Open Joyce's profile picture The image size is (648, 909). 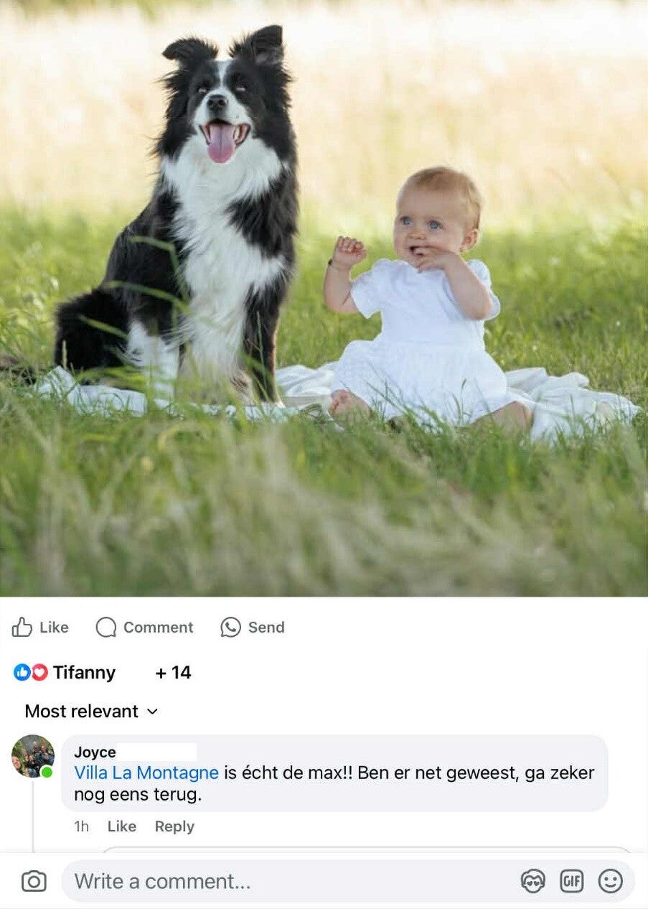[33, 756]
